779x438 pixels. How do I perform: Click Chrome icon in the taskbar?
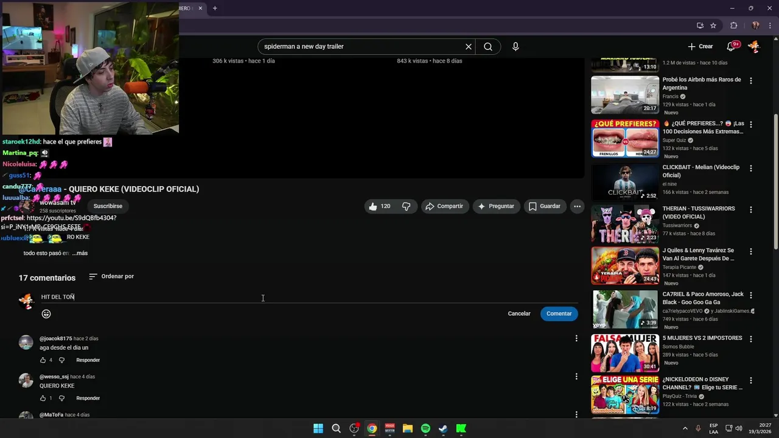tap(372, 428)
